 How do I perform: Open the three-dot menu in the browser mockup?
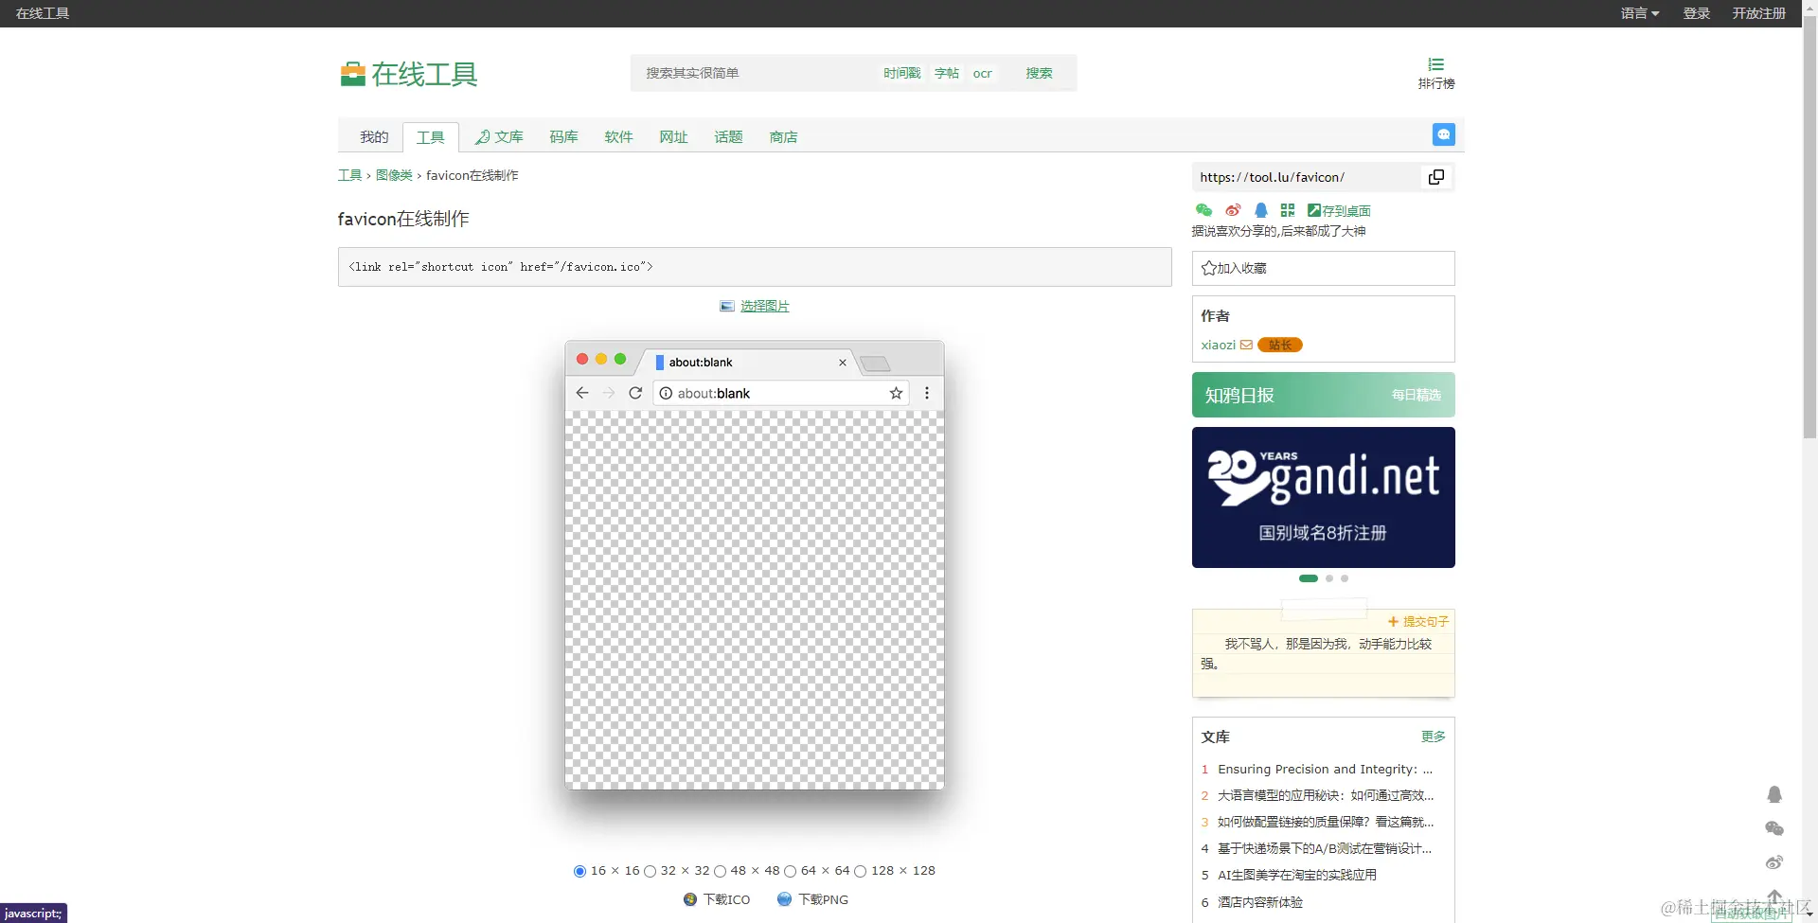[927, 393]
